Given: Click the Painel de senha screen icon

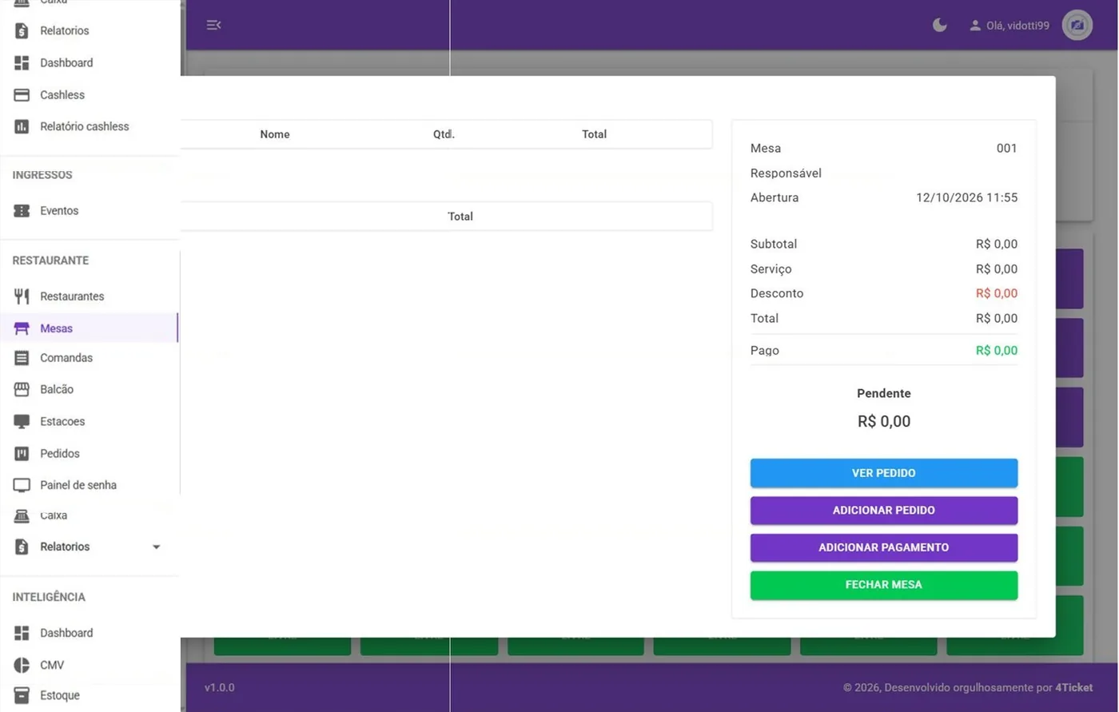Looking at the screenshot, I should pyautogui.click(x=22, y=485).
